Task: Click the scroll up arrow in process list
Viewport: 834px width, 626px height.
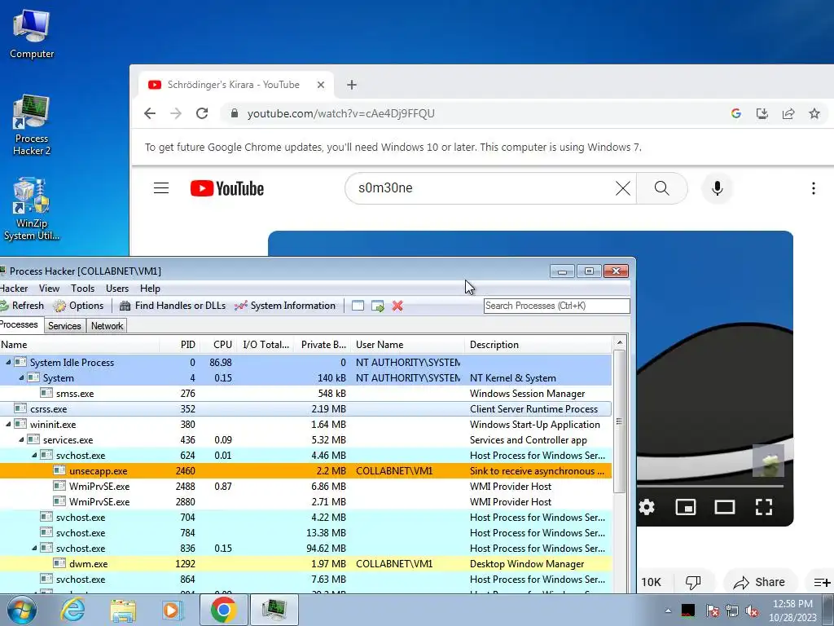Action: [619, 342]
